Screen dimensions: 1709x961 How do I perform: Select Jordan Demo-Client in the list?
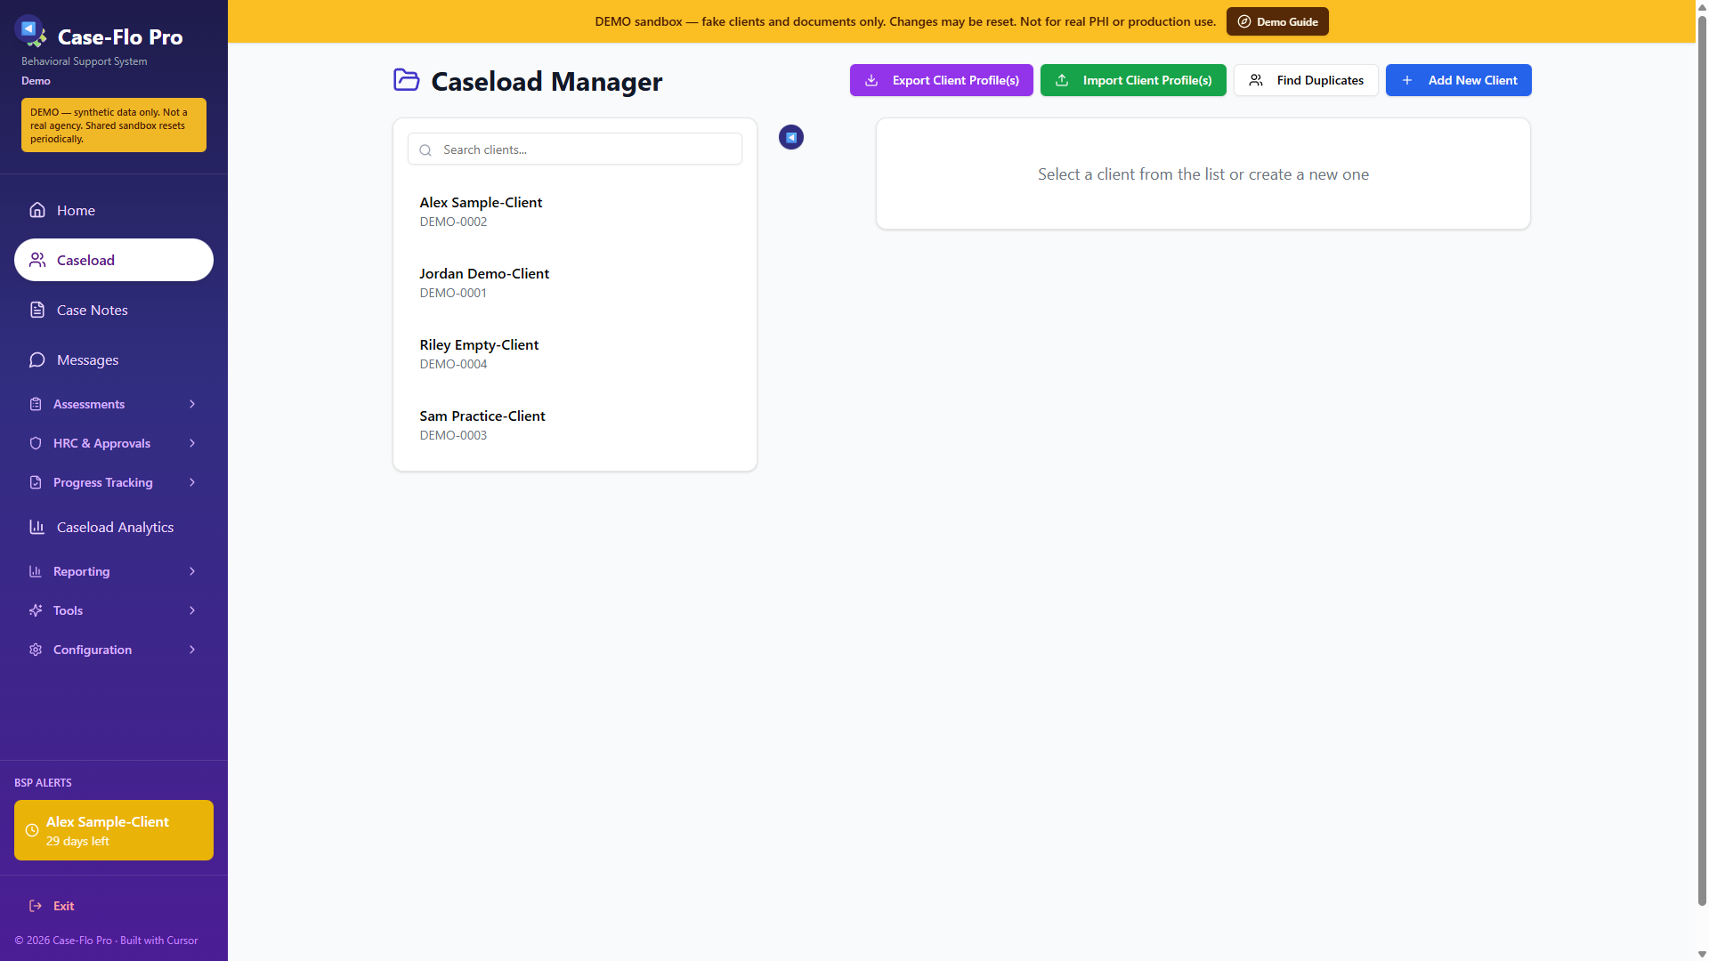575,282
